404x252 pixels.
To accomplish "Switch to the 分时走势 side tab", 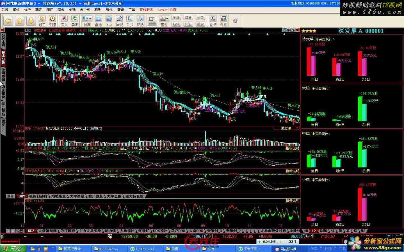I will (x=3, y=41).
